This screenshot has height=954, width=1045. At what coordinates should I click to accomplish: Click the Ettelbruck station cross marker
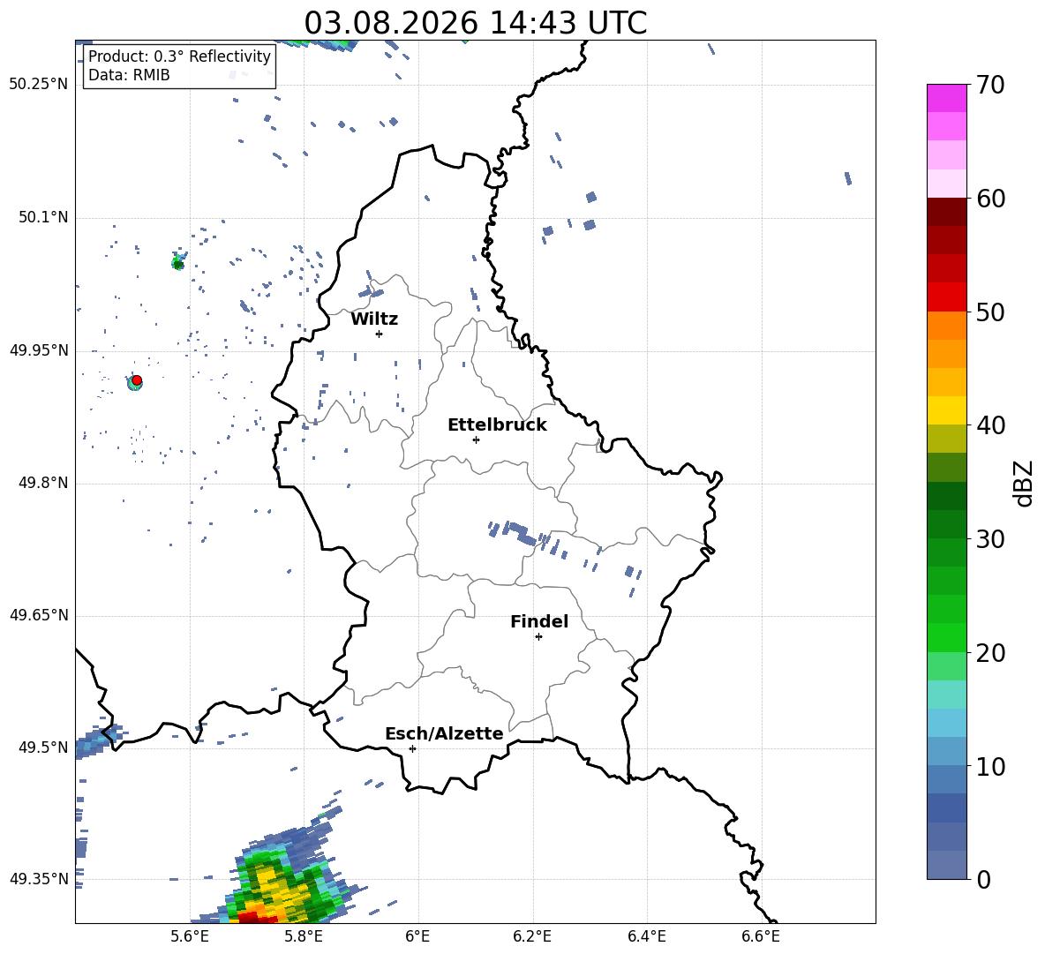point(476,439)
